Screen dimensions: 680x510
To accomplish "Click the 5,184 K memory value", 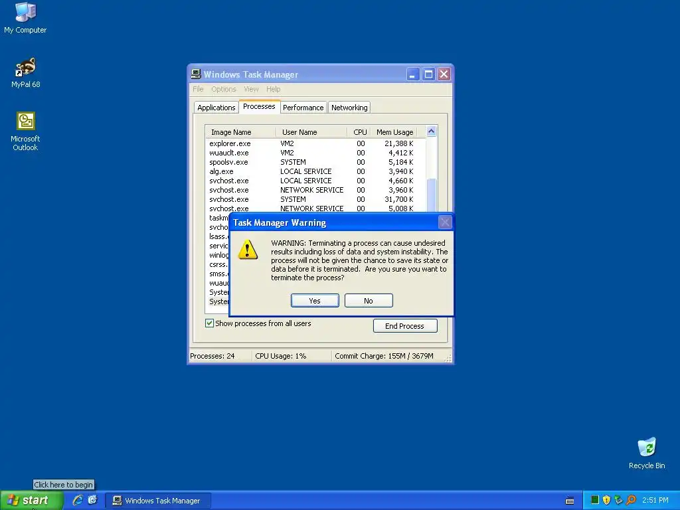I will 400,162.
